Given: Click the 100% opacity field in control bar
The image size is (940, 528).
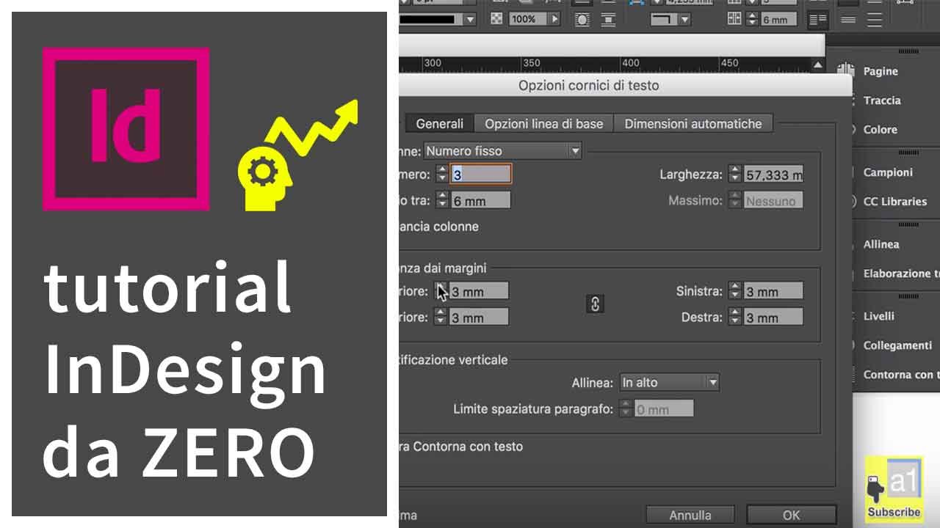Looking at the screenshot, I should (x=527, y=19).
